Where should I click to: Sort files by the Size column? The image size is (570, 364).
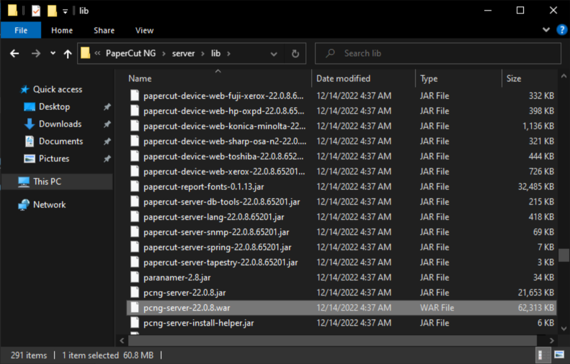tap(530, 78)
